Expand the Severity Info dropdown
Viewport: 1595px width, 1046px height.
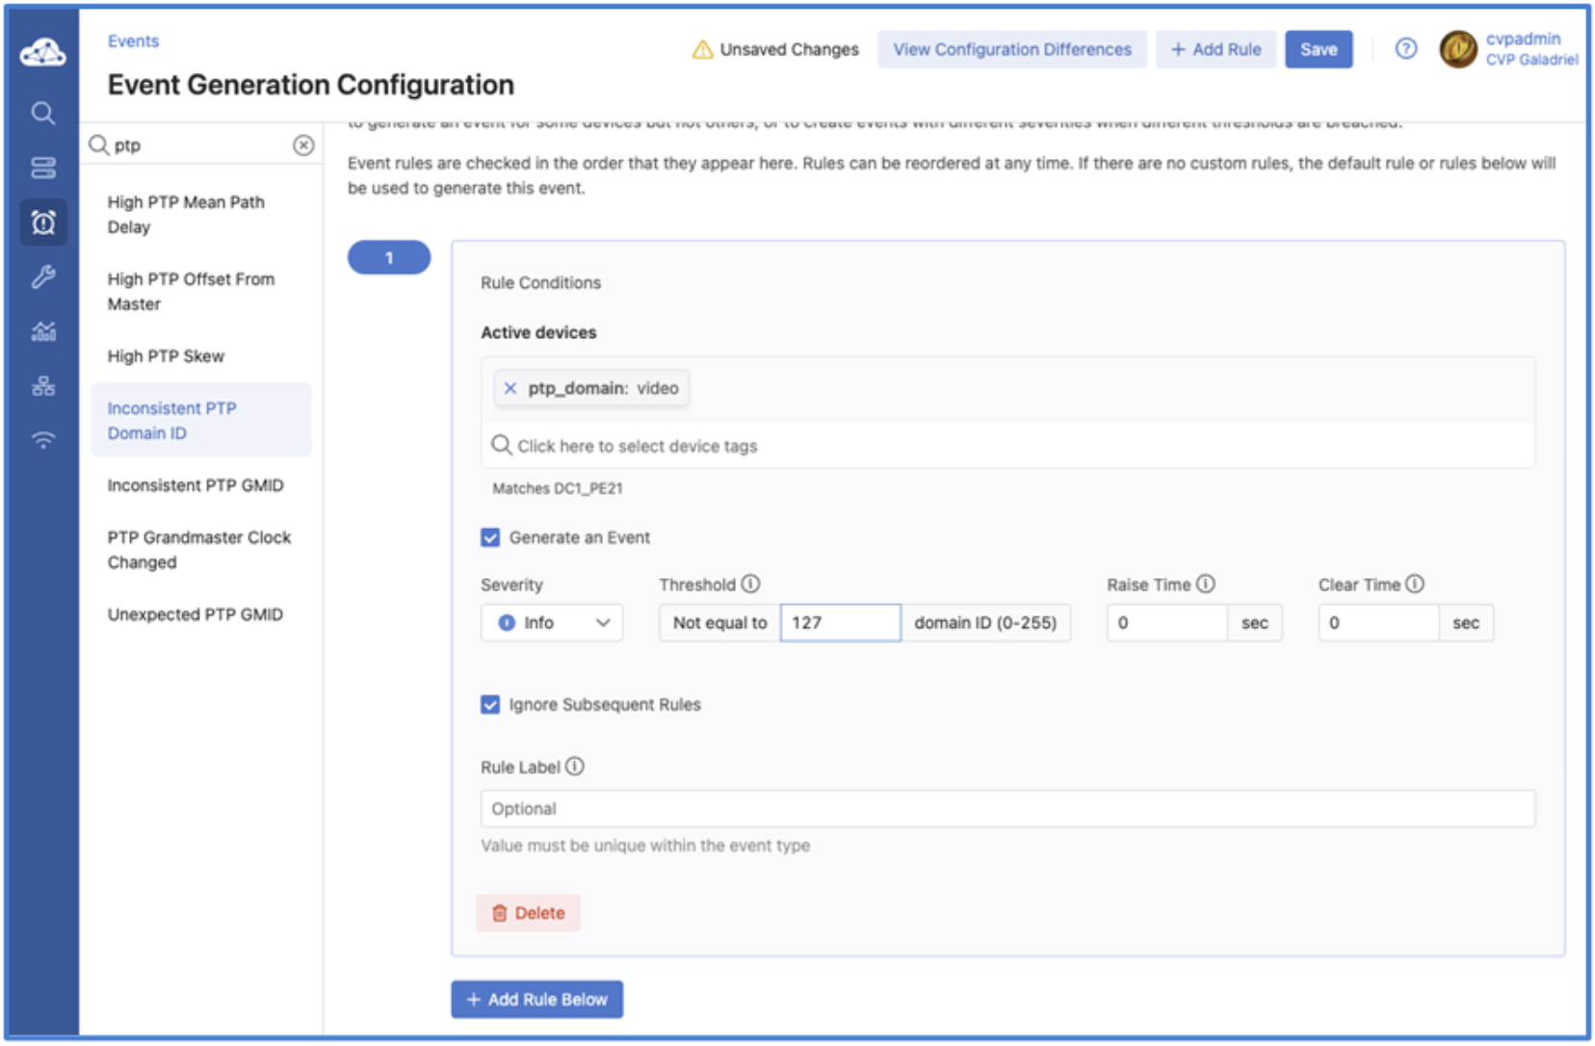coord(552,623)
